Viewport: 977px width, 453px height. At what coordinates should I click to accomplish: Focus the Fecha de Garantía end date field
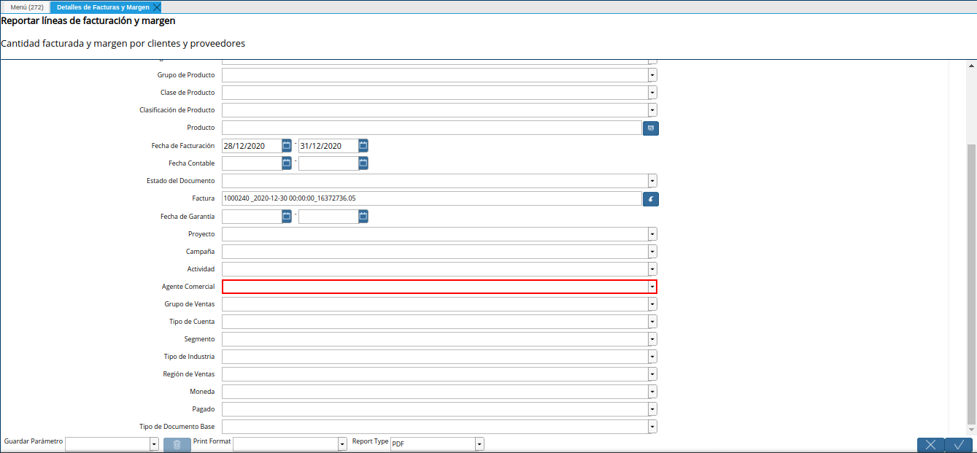pos(328,217)
